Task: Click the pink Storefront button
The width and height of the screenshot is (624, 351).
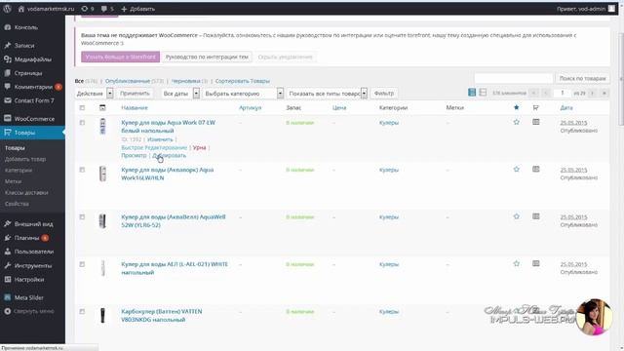Action: pyautogui.click(x=121, y=57)
